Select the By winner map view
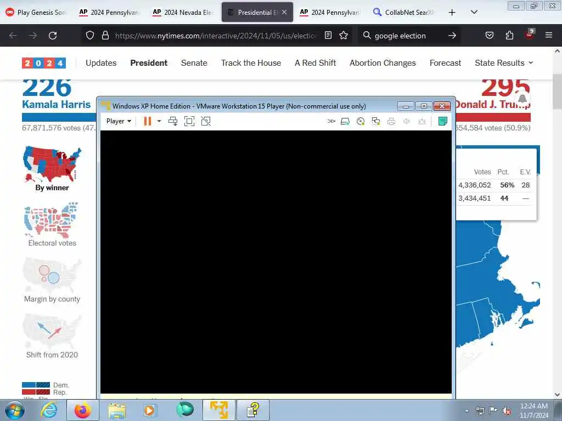Viewport: 562px width, 421px height. [x=52, y=169]
